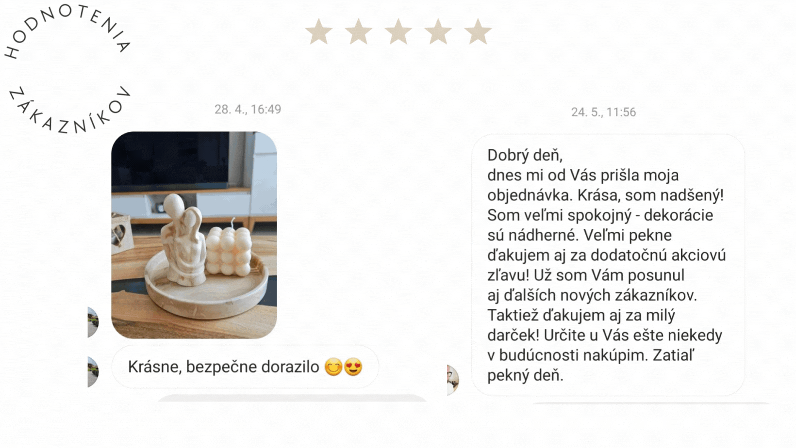Click the 24. 5., 11:56 timestamp
This screenshot has height=448, width=796.
pyautogui.click(x=603, y=112)
